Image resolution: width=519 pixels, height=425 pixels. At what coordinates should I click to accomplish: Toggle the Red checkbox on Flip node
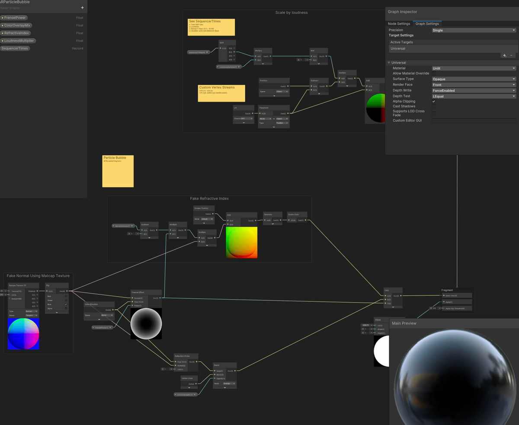coord(66,296)
